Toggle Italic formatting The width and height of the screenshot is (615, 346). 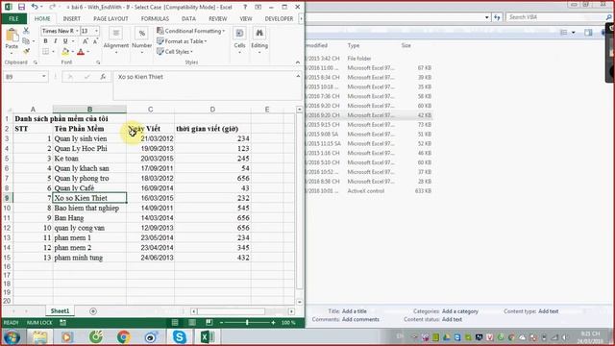[56, 41]
